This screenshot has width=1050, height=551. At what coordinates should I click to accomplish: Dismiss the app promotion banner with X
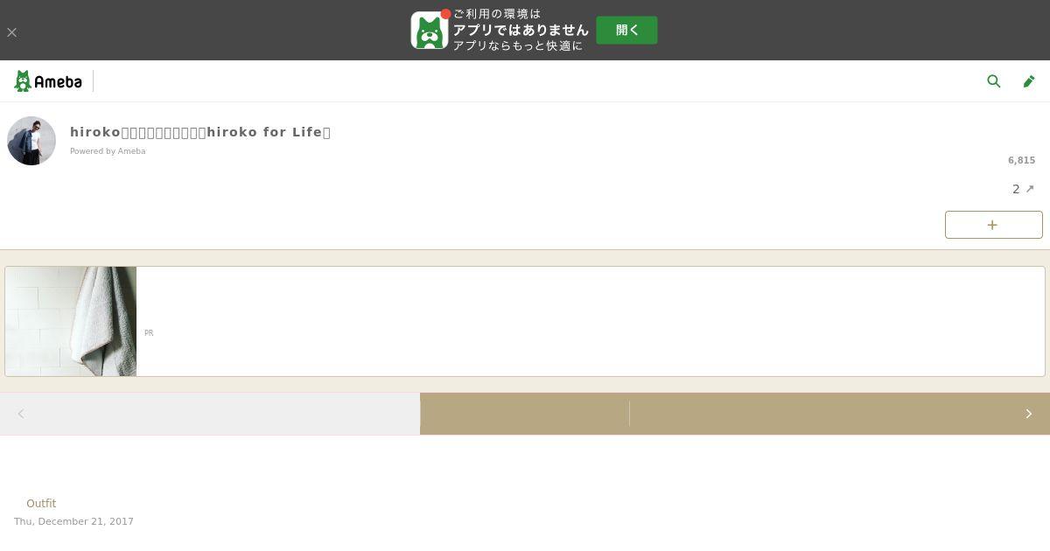[11, 32]
